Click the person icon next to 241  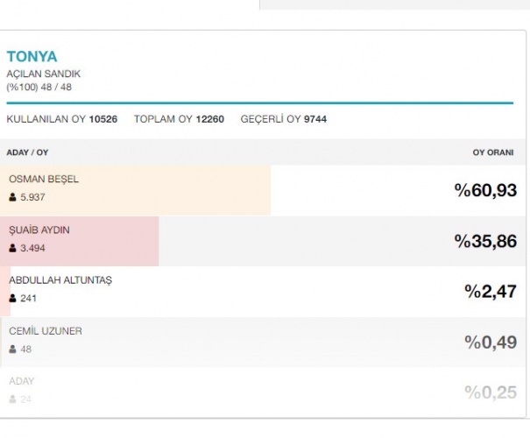(12, 299)
